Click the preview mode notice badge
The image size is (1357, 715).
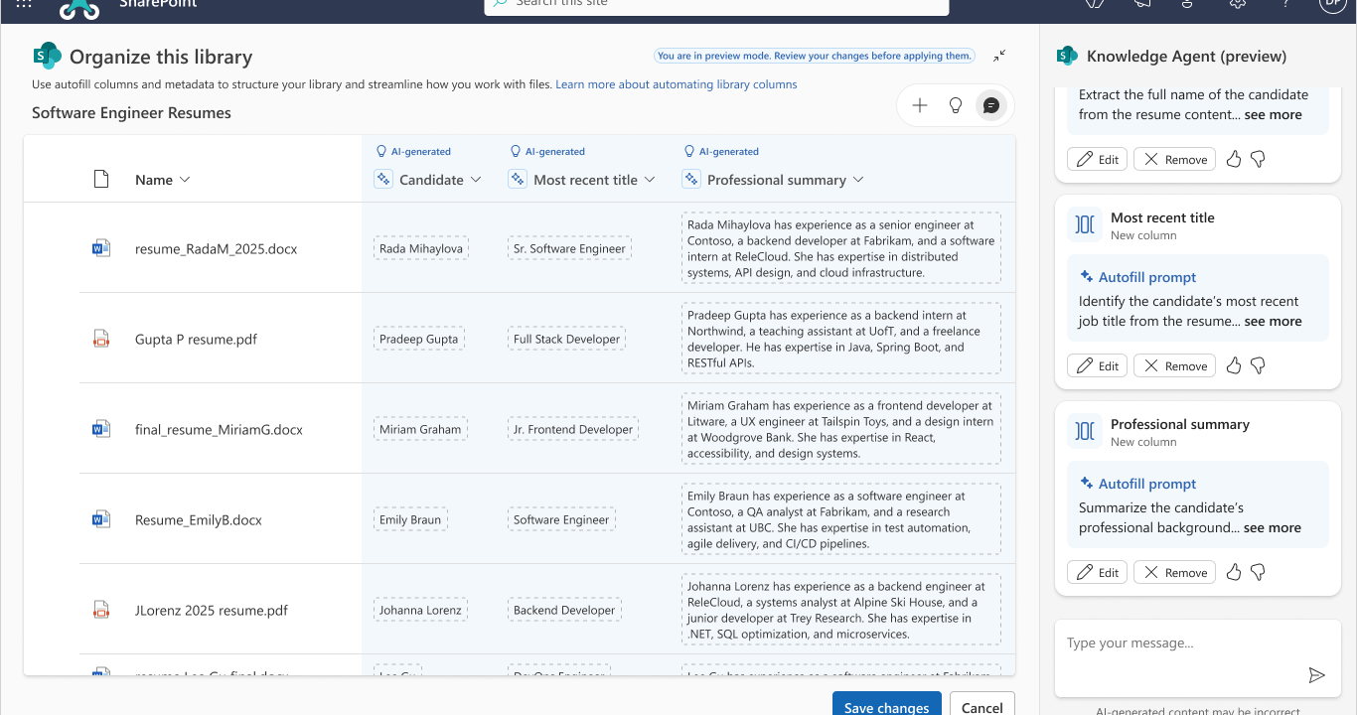point(815,56)
